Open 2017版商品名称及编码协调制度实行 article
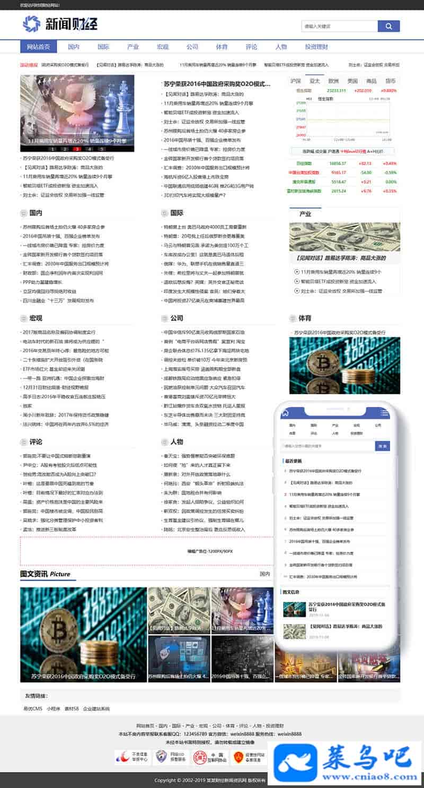Screen dimensions: 424x788 59,332
